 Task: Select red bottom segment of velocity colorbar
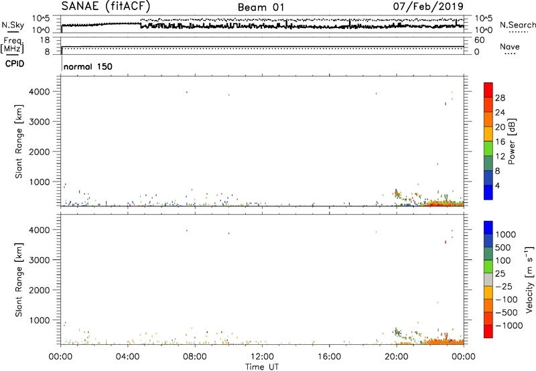[x=488, y=331]
